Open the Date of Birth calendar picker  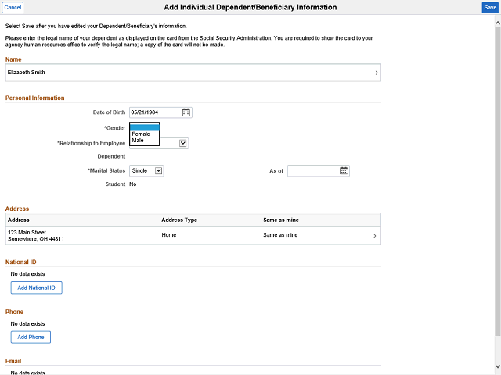pyautogui.click(x=186, y=112)
